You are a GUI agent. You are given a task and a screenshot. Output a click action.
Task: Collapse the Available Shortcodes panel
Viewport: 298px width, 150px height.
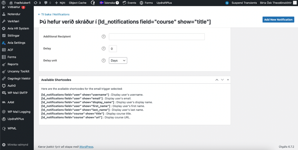228,80
